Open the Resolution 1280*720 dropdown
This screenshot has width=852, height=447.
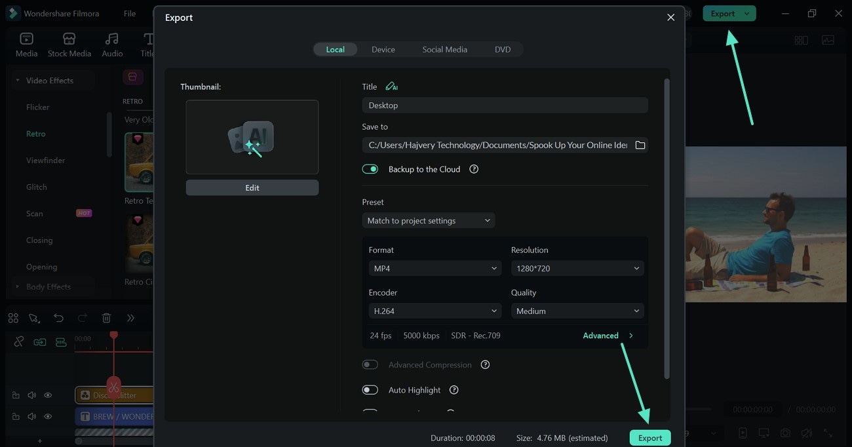(x=577, y=268)
